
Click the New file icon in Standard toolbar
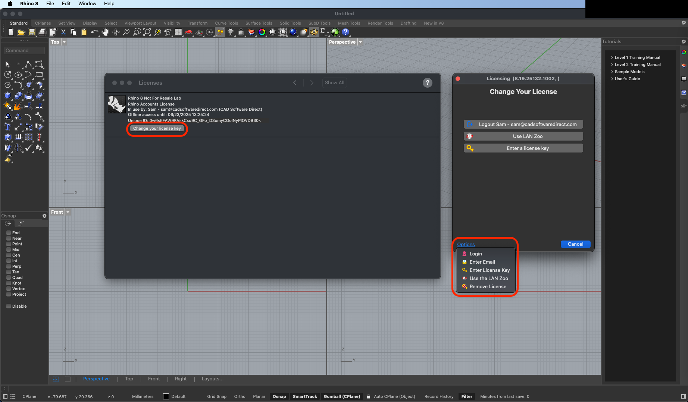[11, 32]
